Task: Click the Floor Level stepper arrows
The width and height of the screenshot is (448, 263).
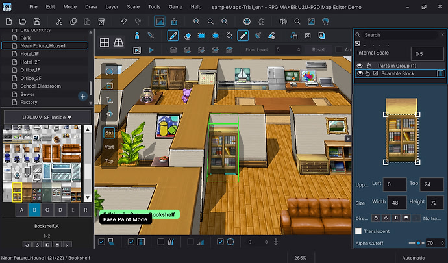Action: pyautogui.click(x=299, y=50)
